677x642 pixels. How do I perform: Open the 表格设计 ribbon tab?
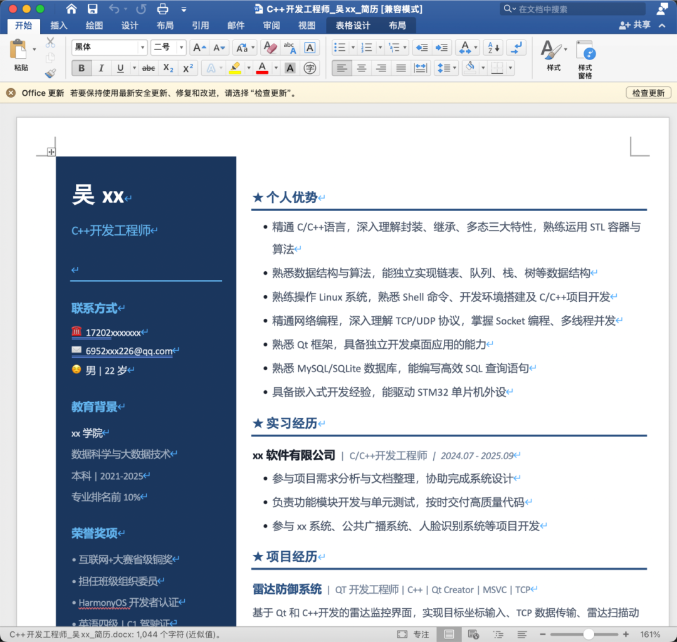pos(353,26)
